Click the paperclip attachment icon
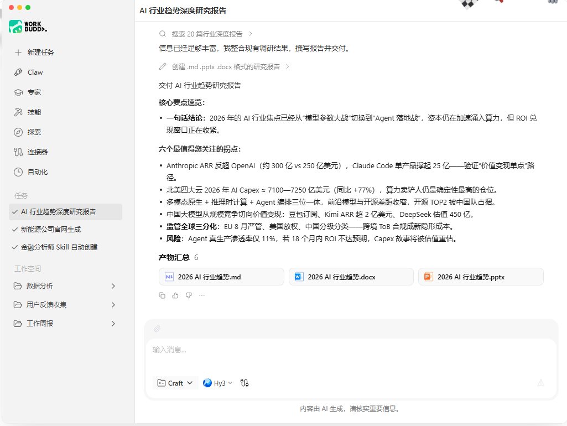567x426 pixels. click(157, 329)
